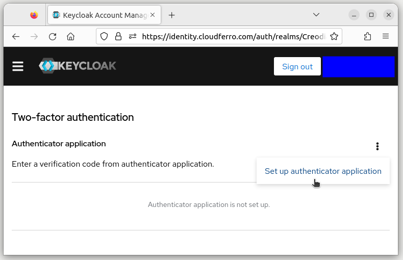
Task: Open a new browser tab
Action: pos(172,15)
